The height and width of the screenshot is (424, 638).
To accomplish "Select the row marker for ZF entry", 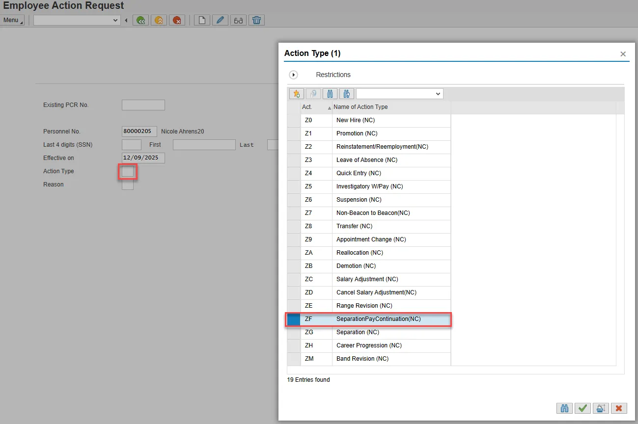I will click(294, 319).
